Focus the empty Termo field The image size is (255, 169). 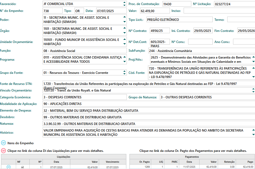click(241, 20)
